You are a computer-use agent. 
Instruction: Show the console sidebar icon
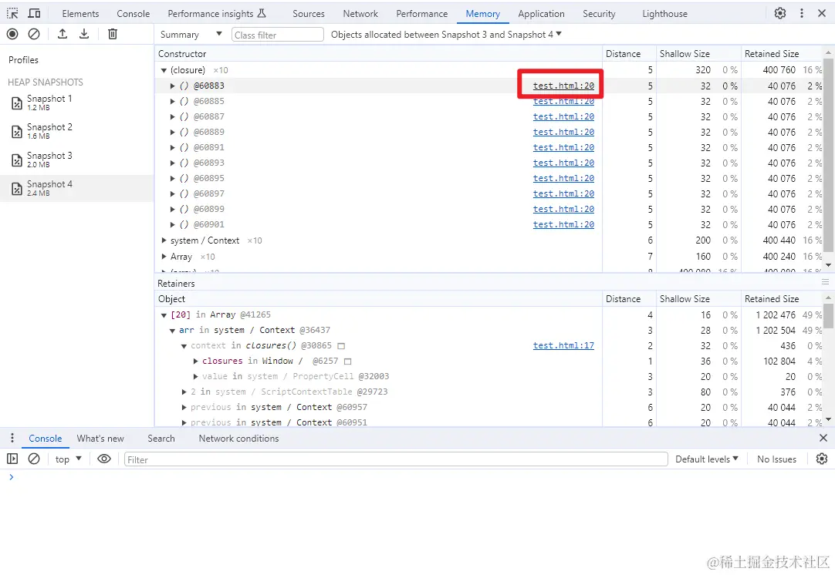[x=12, y=459]
